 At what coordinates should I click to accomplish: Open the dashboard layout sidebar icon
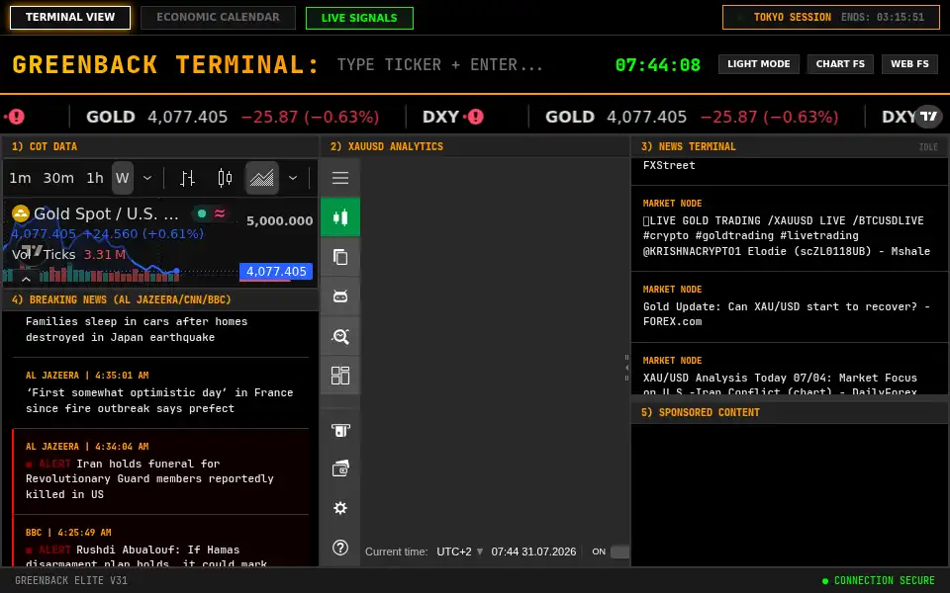[339, 376]
